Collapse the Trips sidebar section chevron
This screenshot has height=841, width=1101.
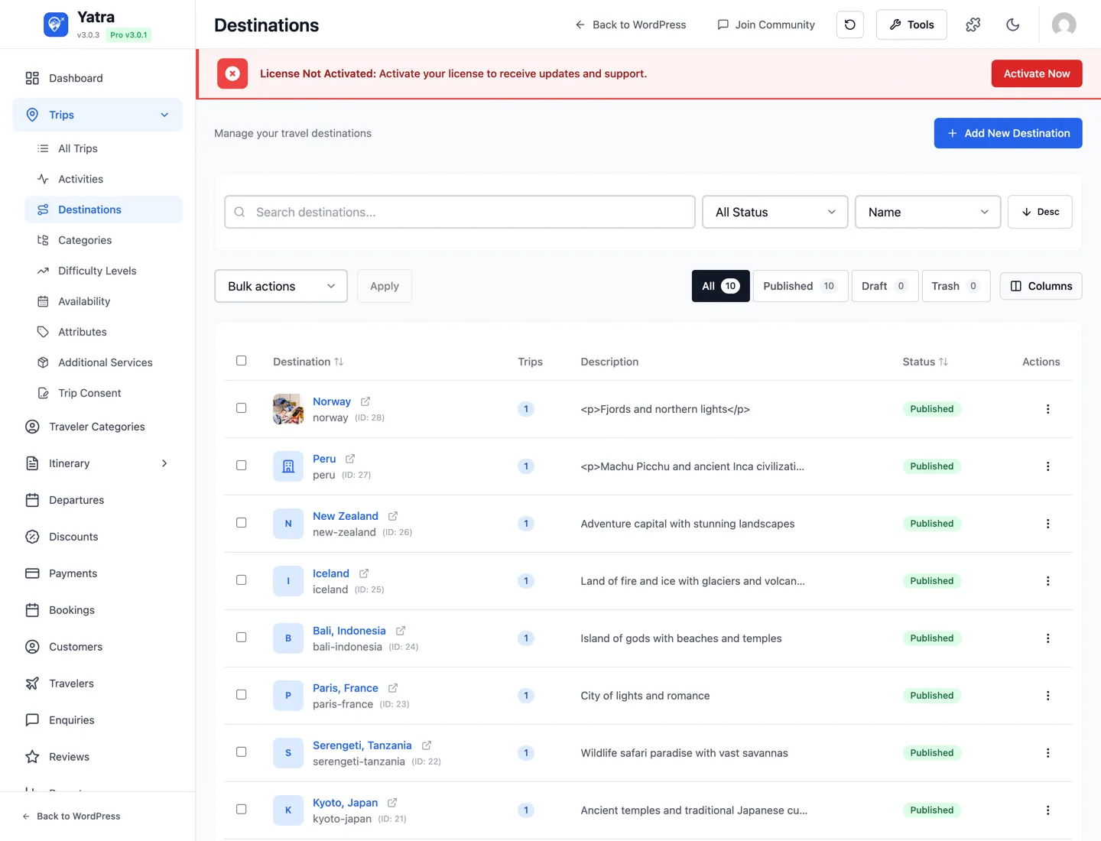[164, 115]
